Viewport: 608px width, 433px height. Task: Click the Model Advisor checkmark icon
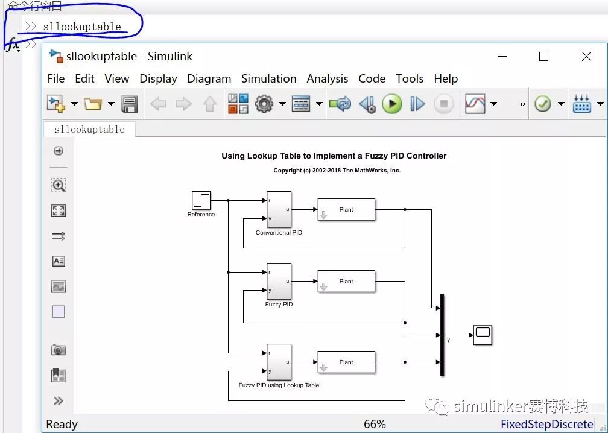tap(542, 104)
